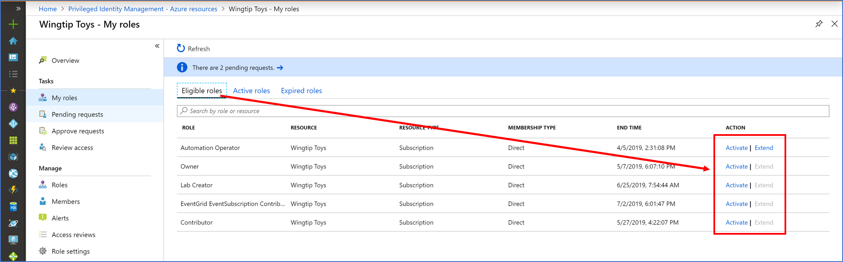843x262 pixels.
Task: Click the green plus create resource icon
Action: pyautogui.click(x=13, y=24)
